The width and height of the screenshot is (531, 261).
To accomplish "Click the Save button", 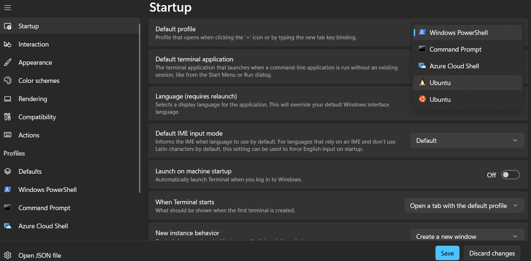I will click(x=447, y=253).
